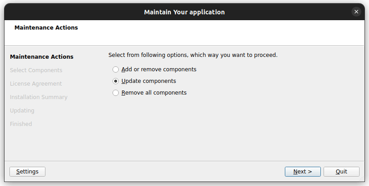Click the "Add or remove components" label text
Viewport: 369px width, 186px height.
(x=159, y=69)
